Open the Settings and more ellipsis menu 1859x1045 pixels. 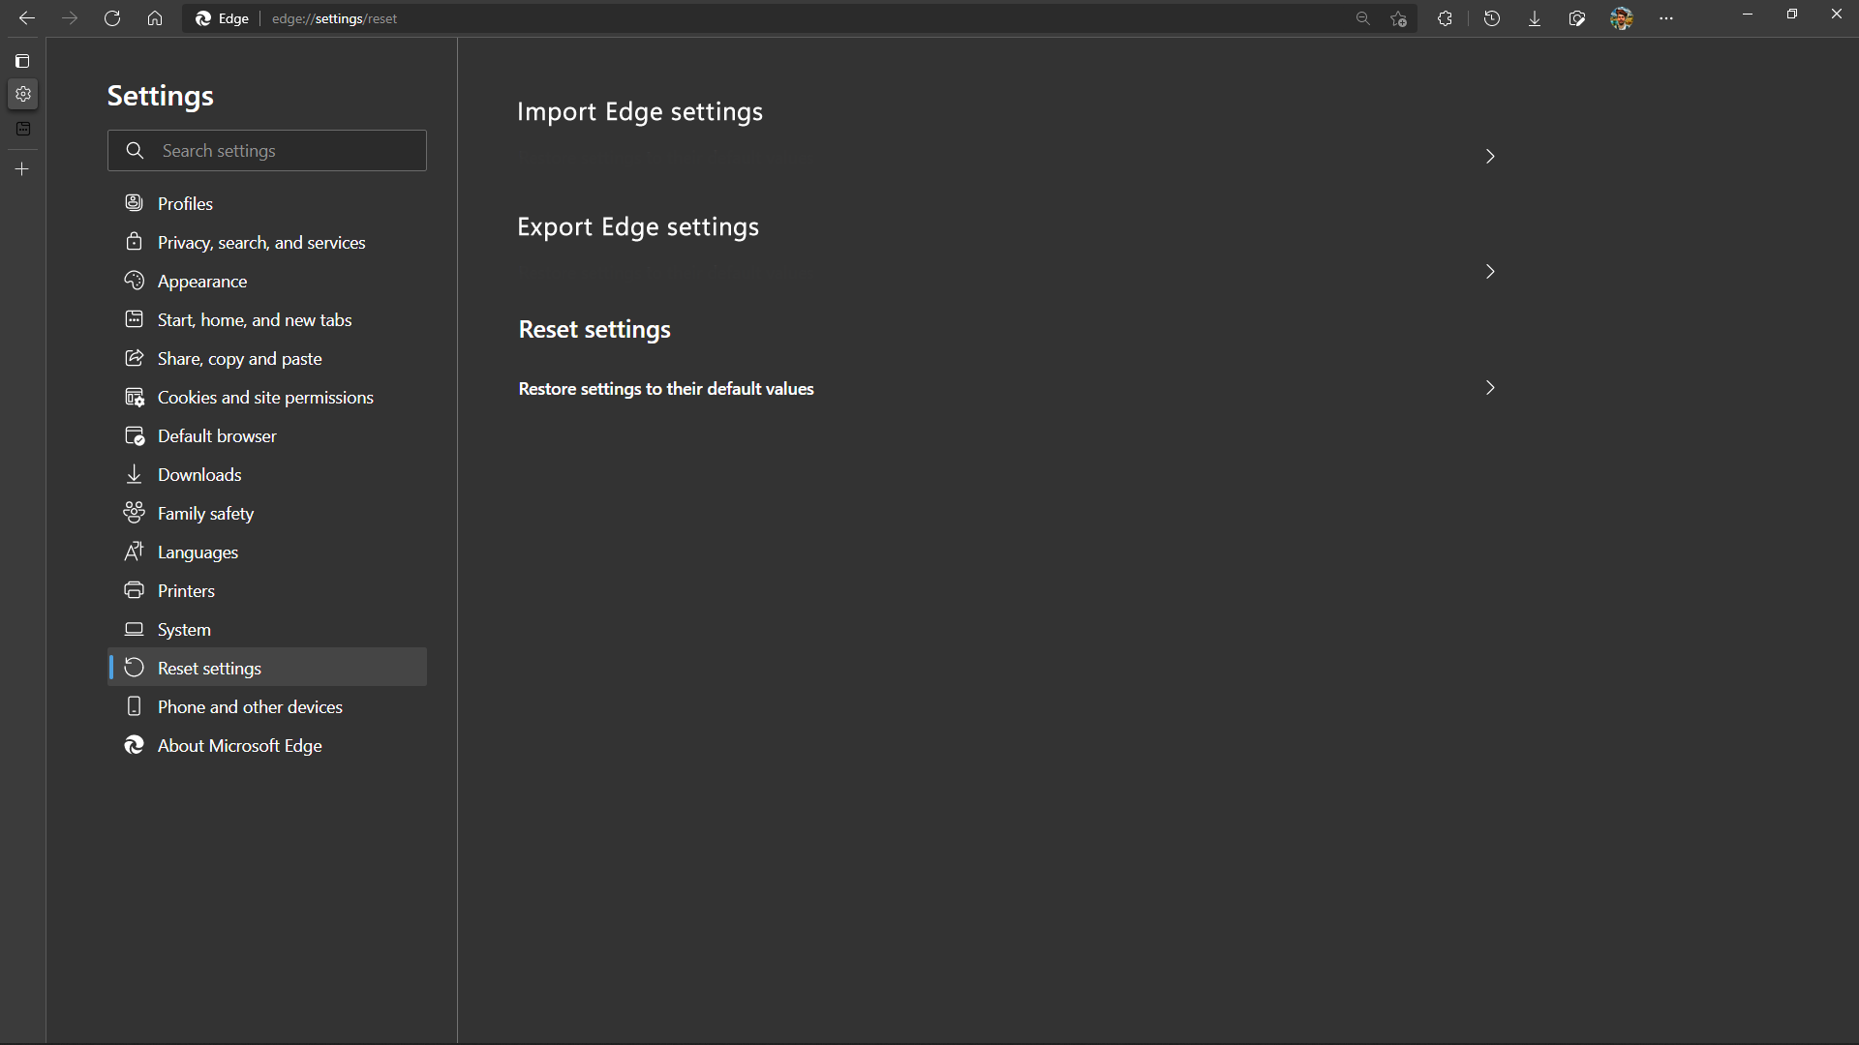(x=1666, y=18)
